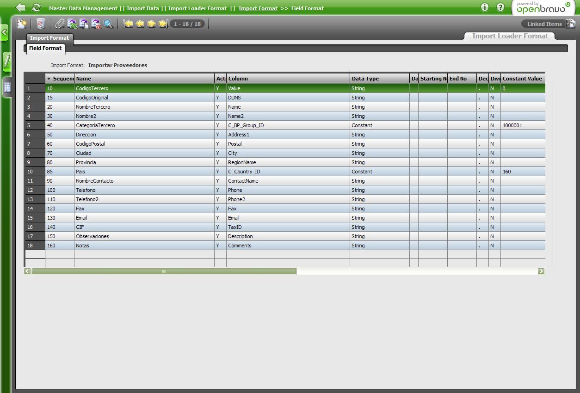Select the NombreContacto row
This screenshot has height=393, width=580.
[285, 181]
